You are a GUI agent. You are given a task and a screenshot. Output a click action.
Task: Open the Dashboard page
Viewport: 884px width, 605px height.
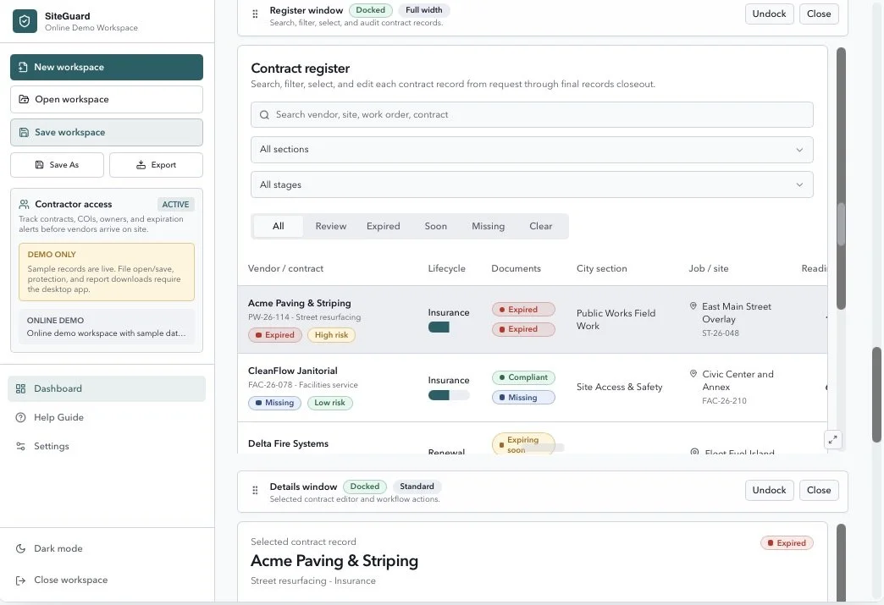point(107,388)
